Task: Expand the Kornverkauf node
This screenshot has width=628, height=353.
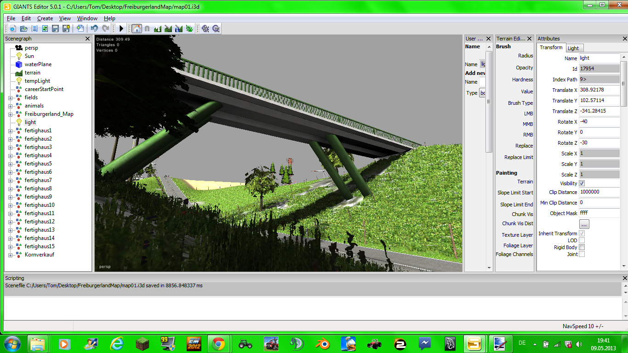Action: (x=10, y=255)
